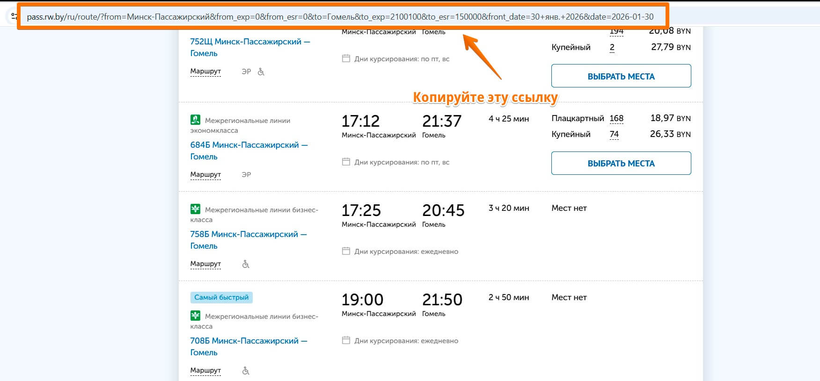Click the browser address bar URL
Screen dimensions: 820x381
(340, 17)
